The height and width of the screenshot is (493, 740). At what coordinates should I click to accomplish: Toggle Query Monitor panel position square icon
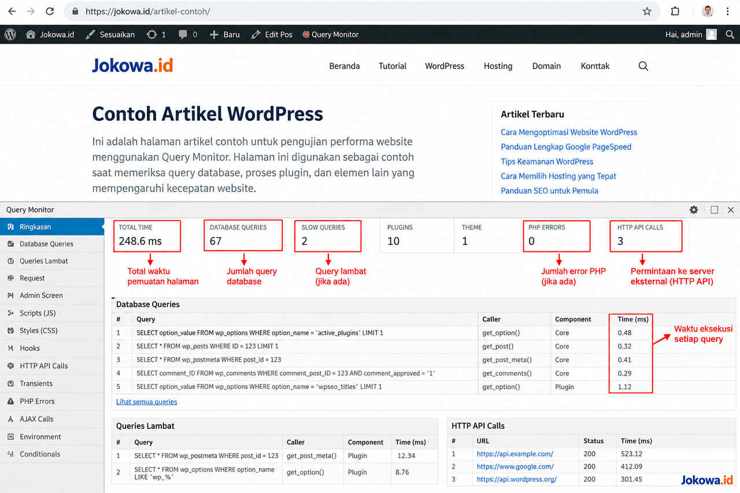(715, 210)
